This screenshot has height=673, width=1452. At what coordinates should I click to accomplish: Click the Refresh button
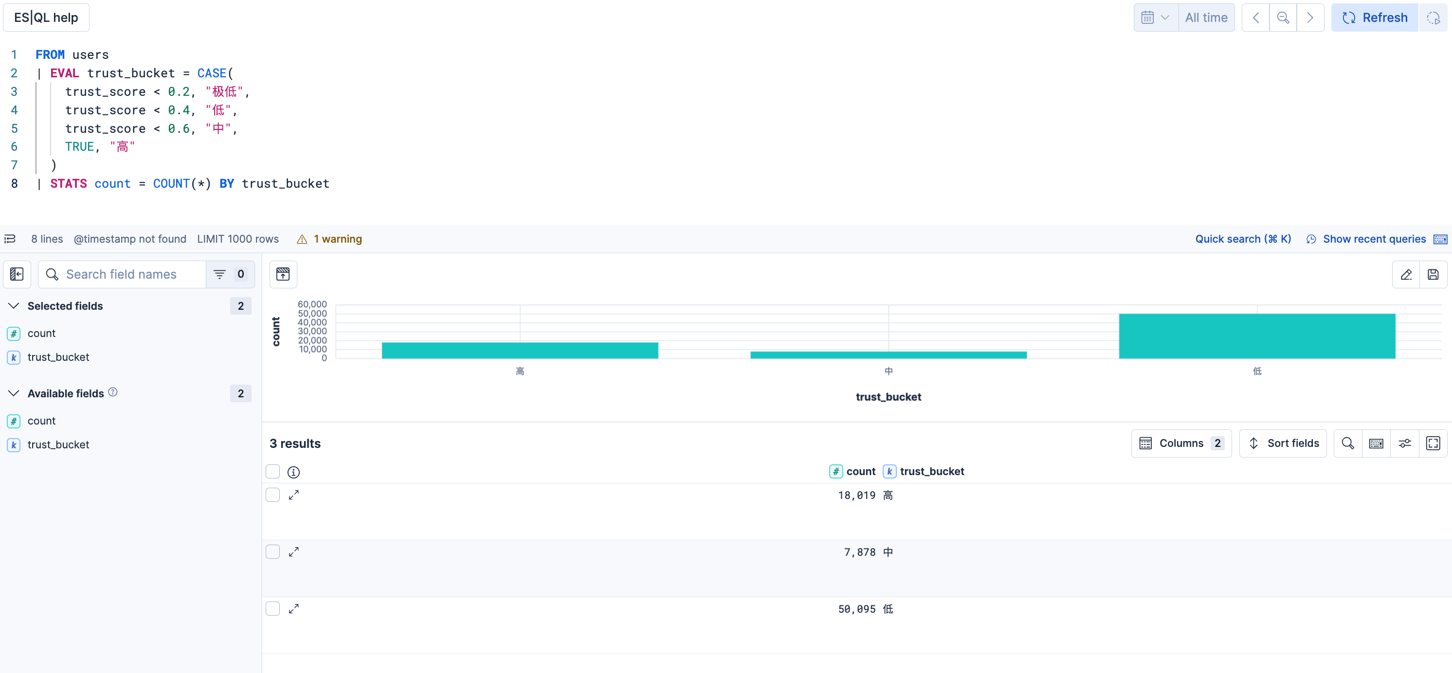(1374, 18)
